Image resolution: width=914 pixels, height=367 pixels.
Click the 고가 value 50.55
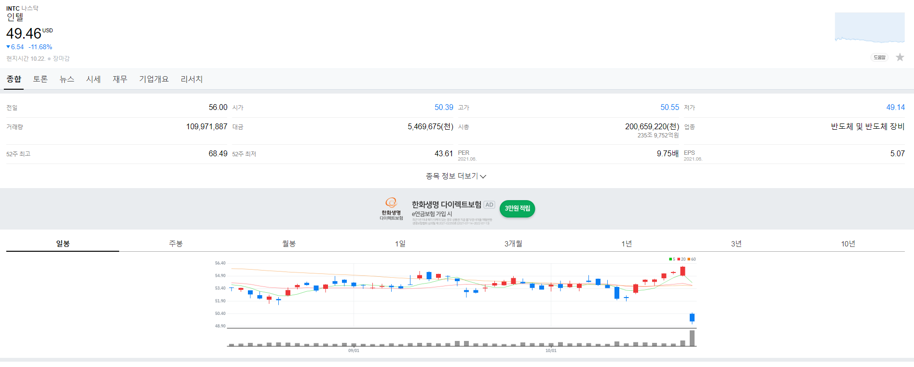tap(669, 107)
